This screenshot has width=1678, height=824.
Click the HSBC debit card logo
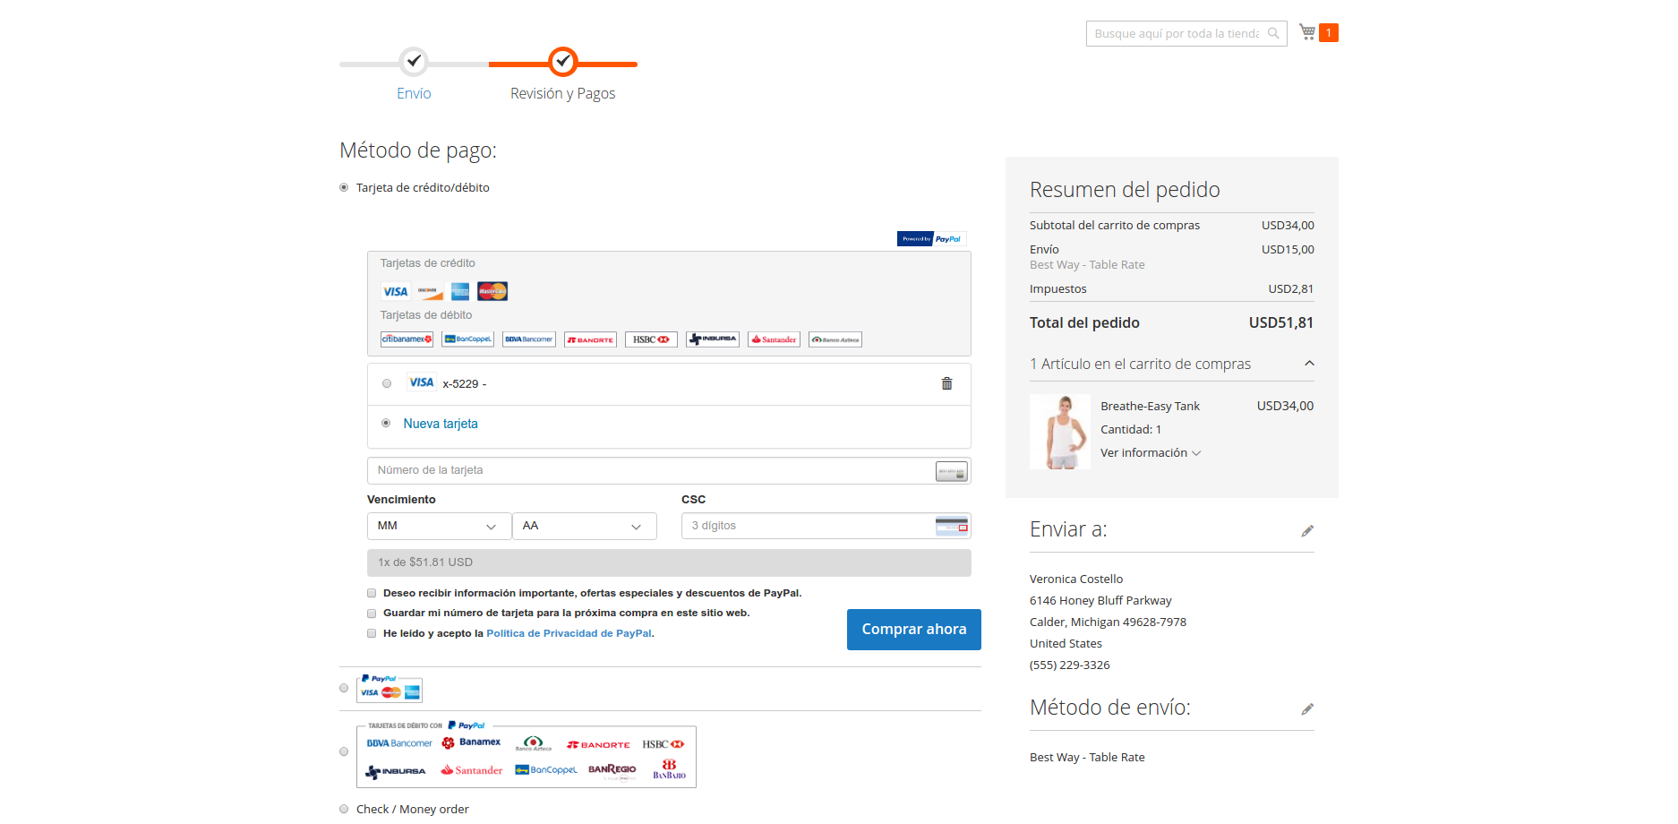(x=651, y=339)
